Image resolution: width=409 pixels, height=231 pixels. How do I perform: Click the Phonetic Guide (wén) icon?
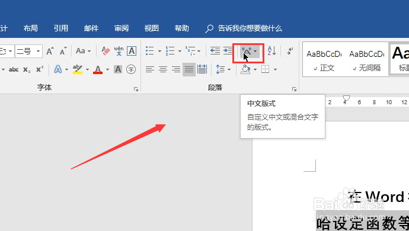click(x=119, y=51)
